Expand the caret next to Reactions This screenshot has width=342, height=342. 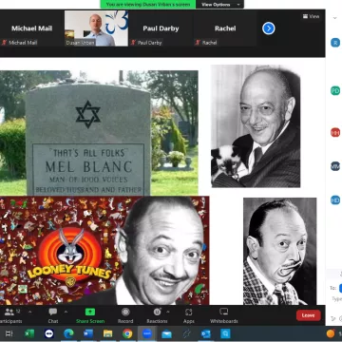pos(168,312)
